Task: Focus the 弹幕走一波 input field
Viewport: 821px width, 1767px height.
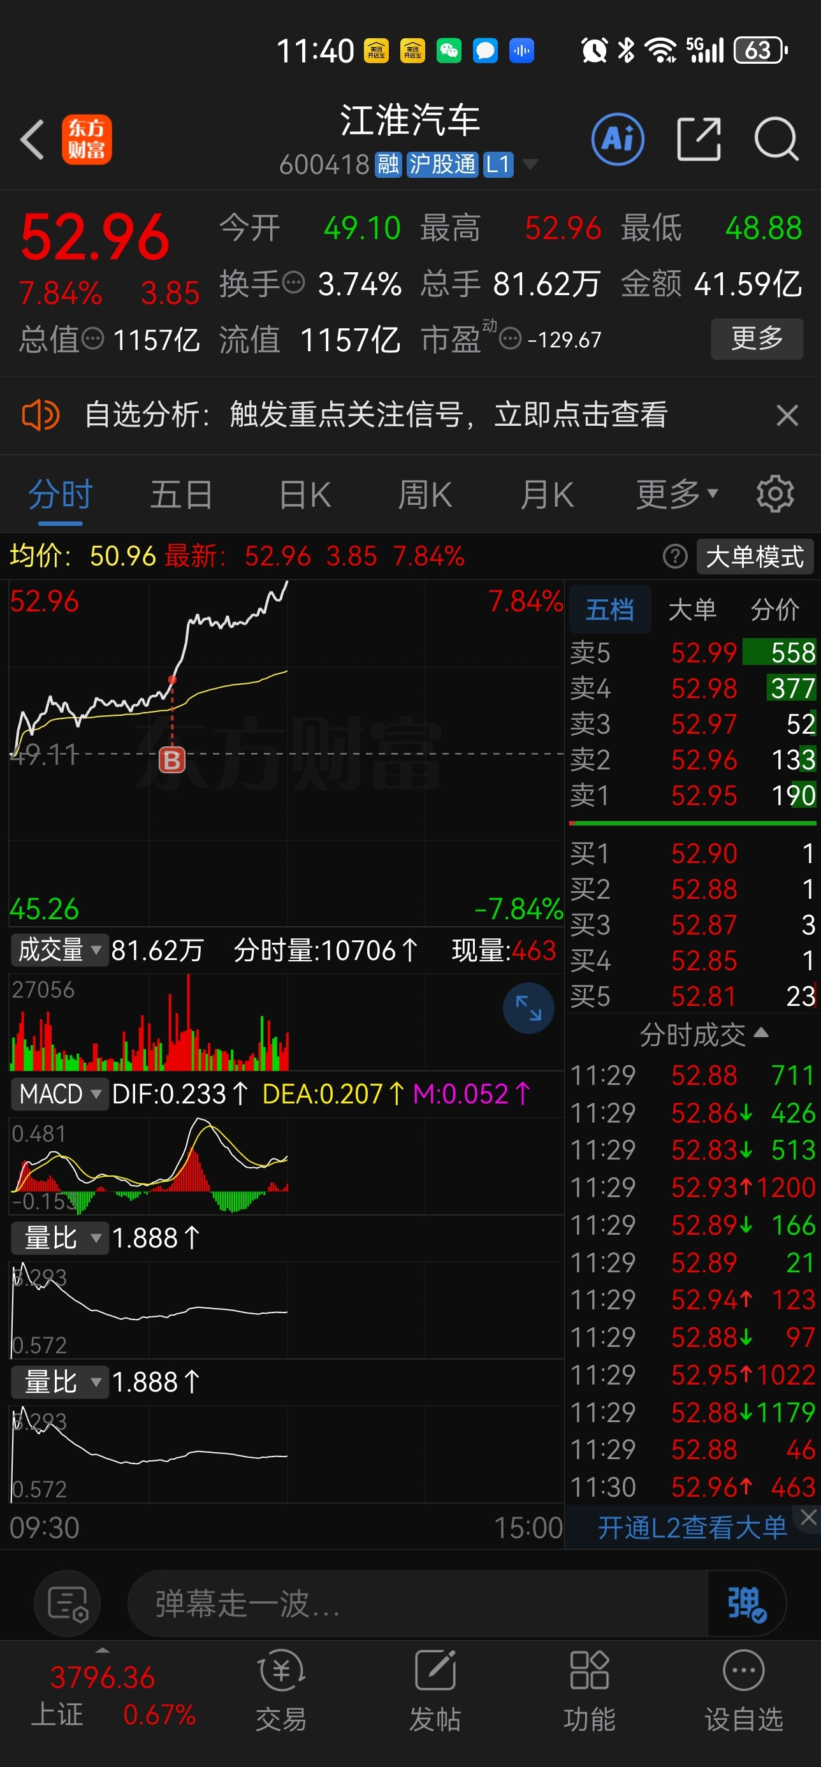Action: (x=417, y=1604)
